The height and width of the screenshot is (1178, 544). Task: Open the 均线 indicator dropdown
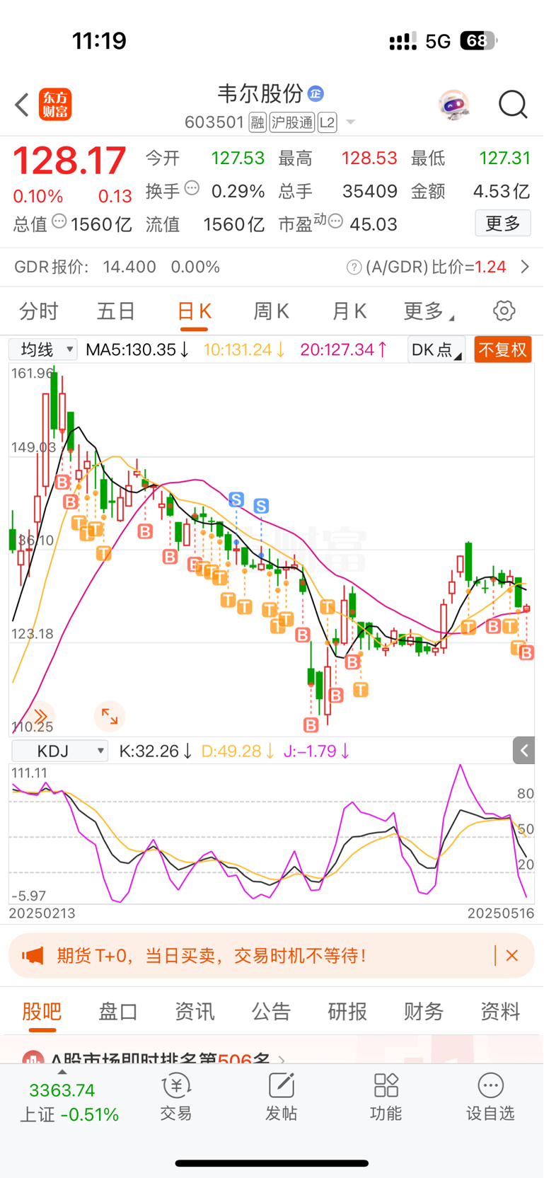(x=43, y=350)
